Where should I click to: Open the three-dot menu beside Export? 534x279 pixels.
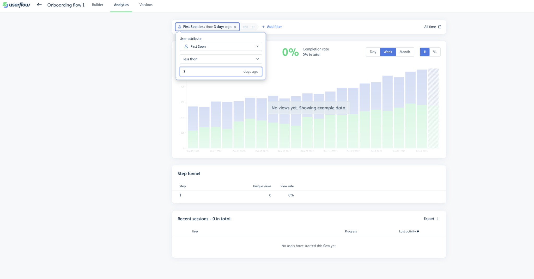point(438,219)
